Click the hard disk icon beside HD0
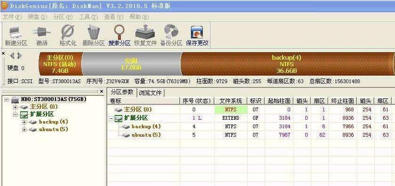Screen dimensions: 395x186 click(15, 100)
